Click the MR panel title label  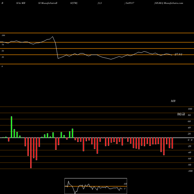[x=173, y=101]
